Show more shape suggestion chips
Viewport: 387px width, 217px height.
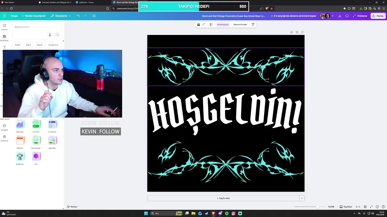click(57, 45)
